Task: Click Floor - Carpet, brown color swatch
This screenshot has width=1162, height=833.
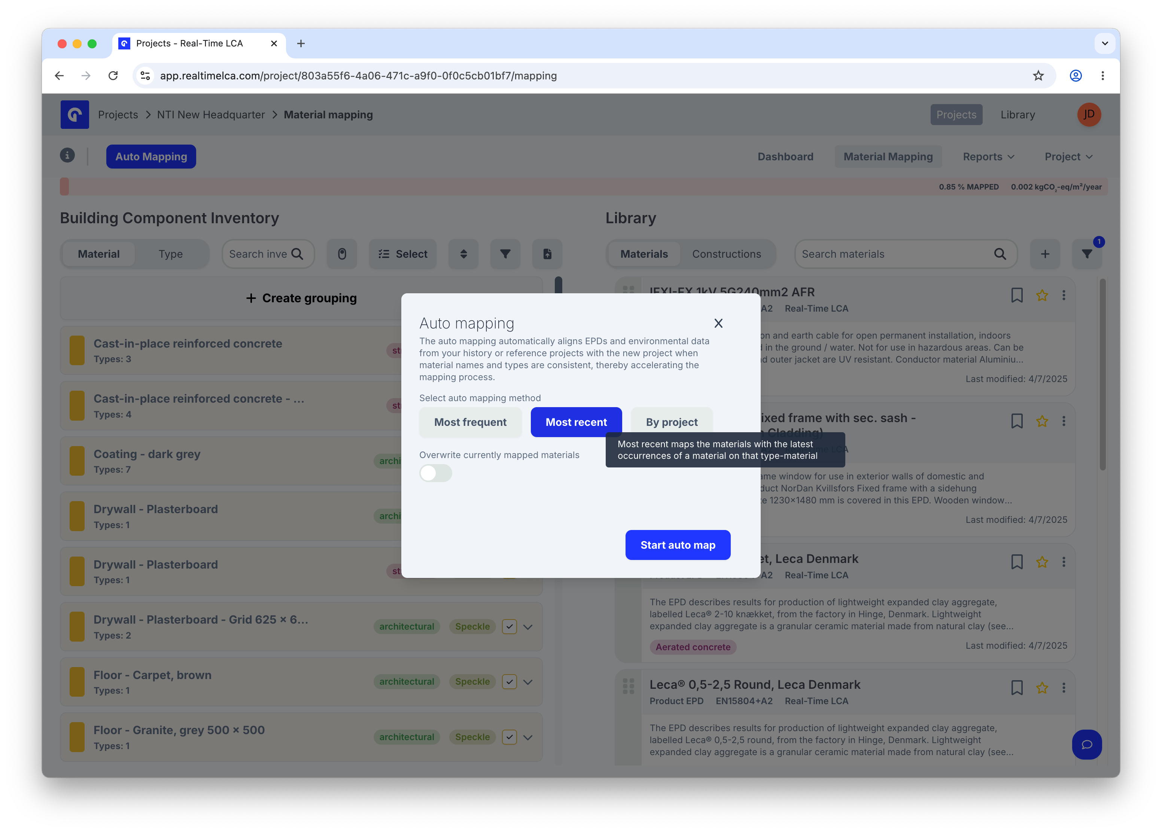Action: click(x=77, y=682)
